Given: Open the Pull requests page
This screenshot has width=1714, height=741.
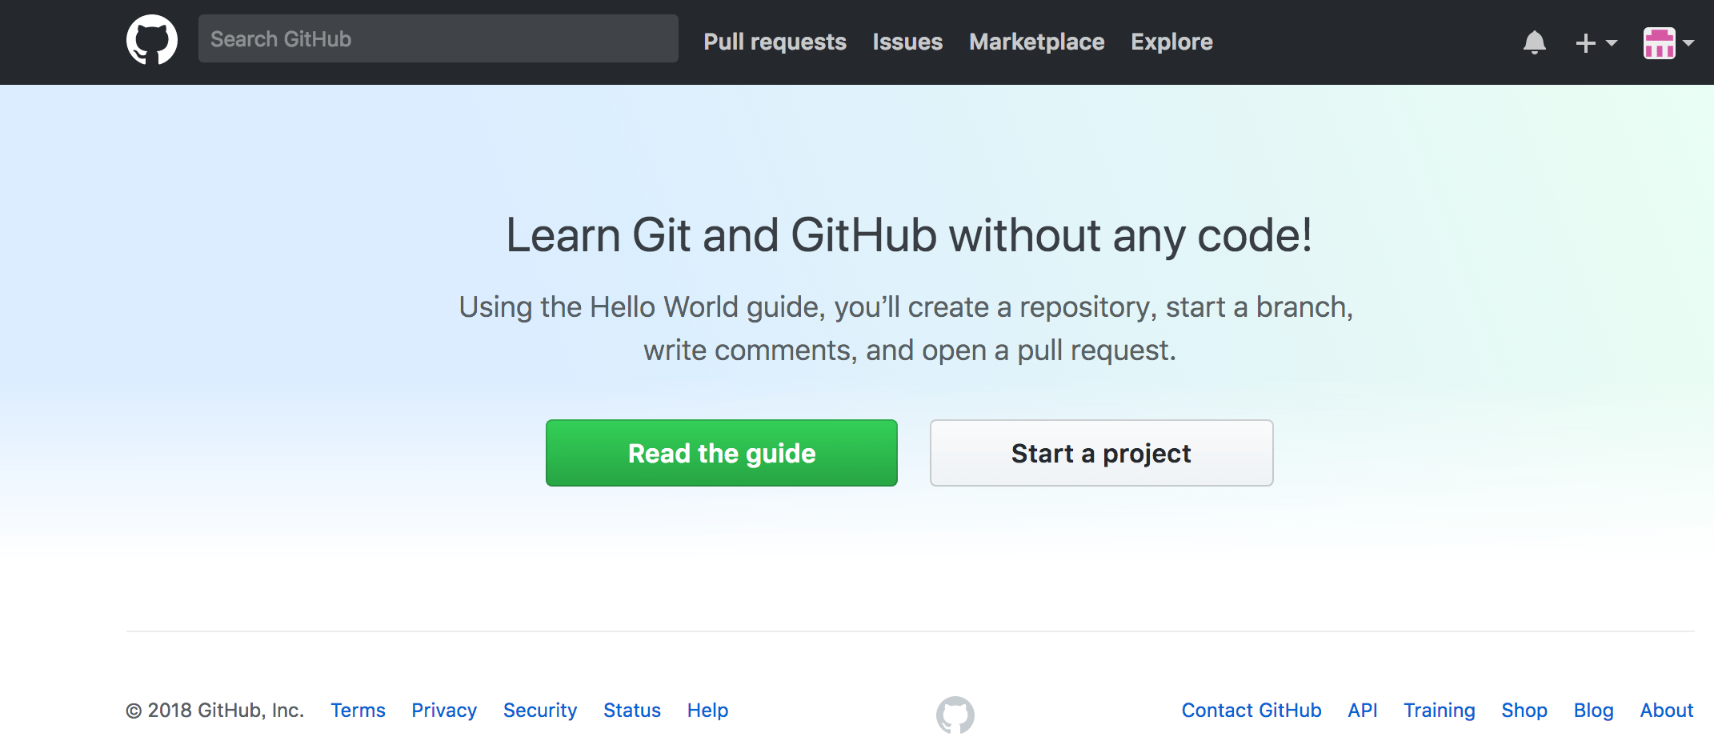Looking at the screenshot, I should [775, 42].
